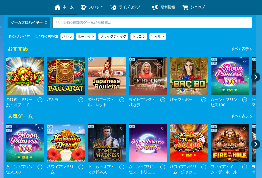Open the 最新情報 menu item

pyautogui.click(x=163, y=7)
